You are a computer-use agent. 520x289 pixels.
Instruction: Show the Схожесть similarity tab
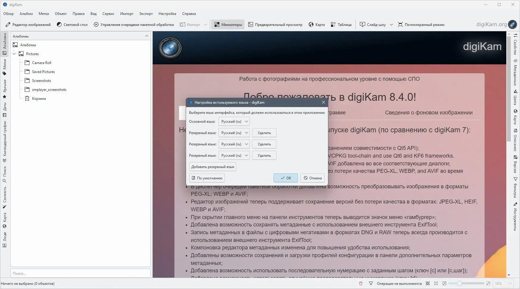point(4,198)
